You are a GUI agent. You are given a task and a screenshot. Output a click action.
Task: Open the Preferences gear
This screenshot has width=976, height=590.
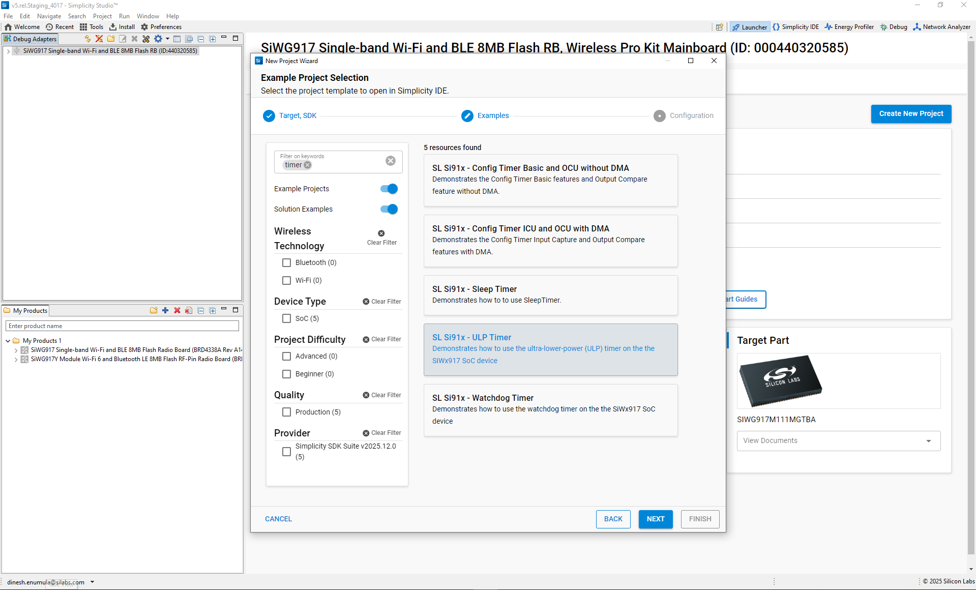(161, 27)
